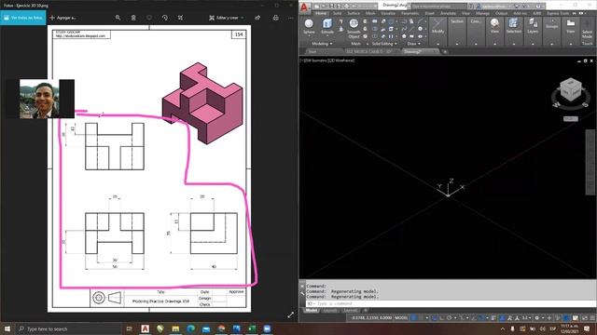The image size is (597, 335).
Task: Open the Annotate ribbon tab
Action: coord(448,13)
